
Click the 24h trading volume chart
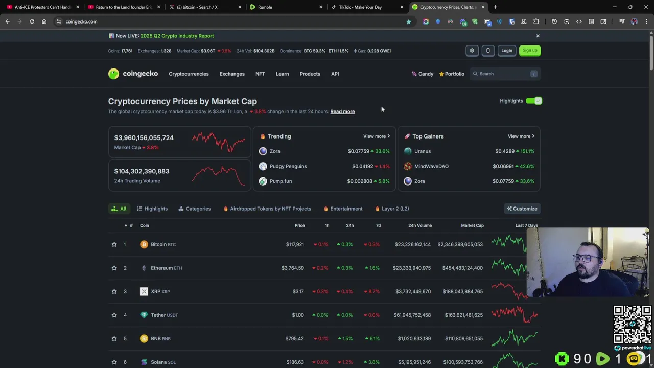[x=219, y=175]
